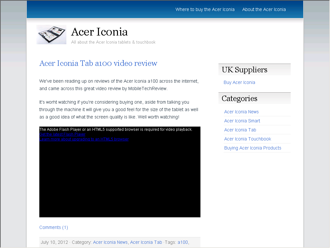Screen dimensions: 330x248
Task: Open Acer Iconia Tab a100 video review post
Action: tap(98, 63)
